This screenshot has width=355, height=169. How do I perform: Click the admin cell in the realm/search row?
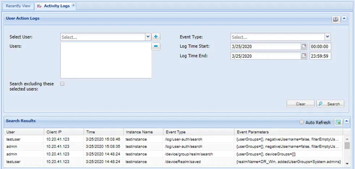coord(24,154)
